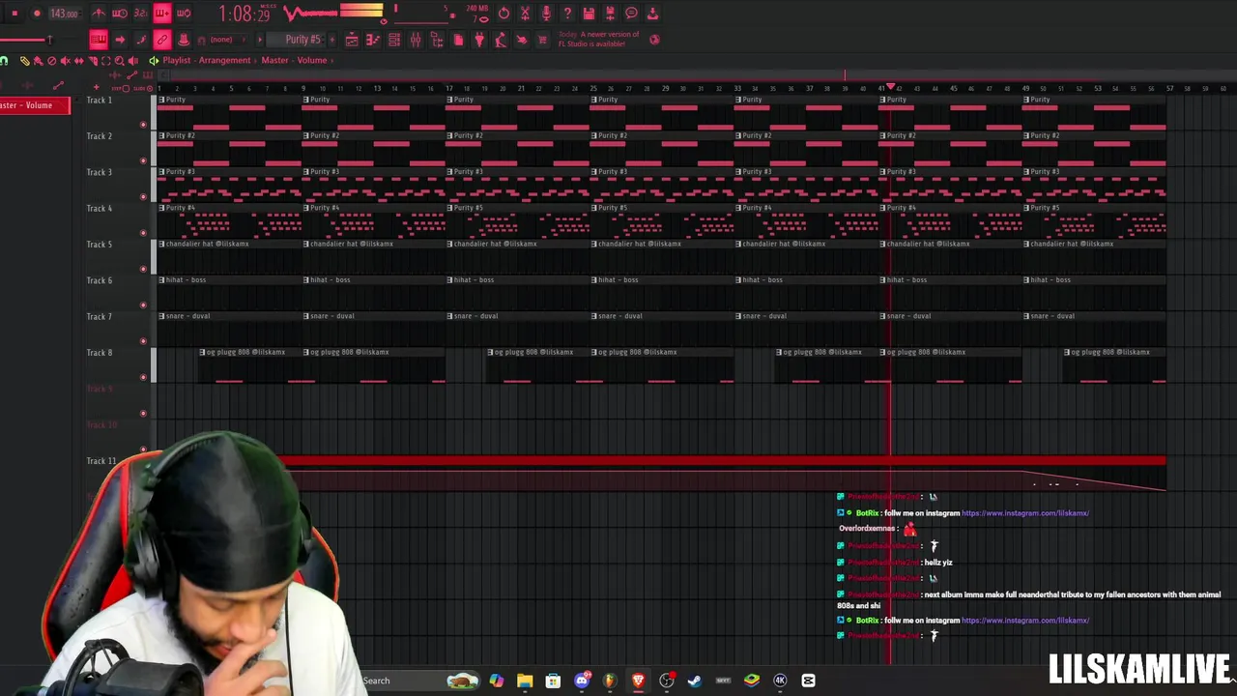
Task: Open the tempo tapper icon
Action: pyautogui.click(x=501, y=40)
